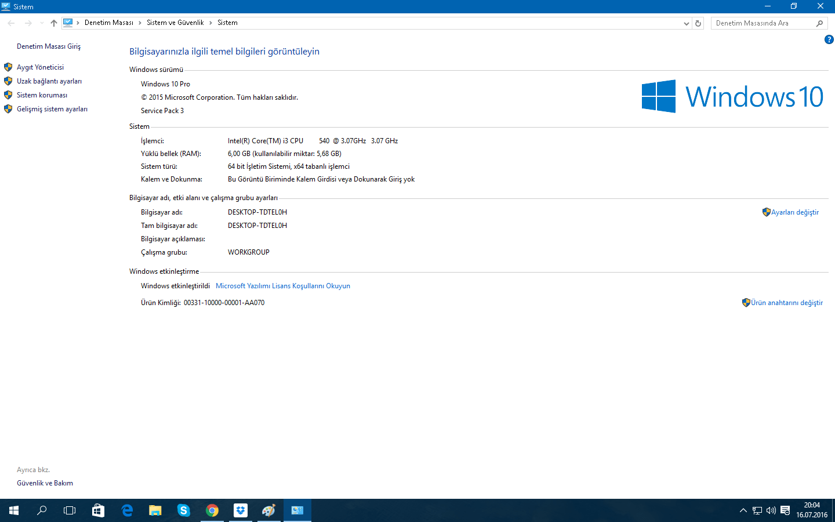This screenshot has width=835, height=522.
Task: Expand chevron after Sistem ve Güvenlik
Action: [x=210, y=23]
